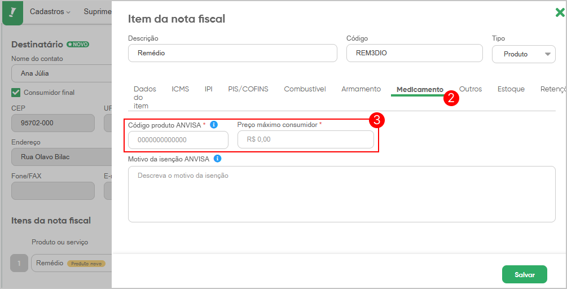Open the Tipo Produto dropdown
The width and height of the screenshot is (567, 289).
[524, 54]
